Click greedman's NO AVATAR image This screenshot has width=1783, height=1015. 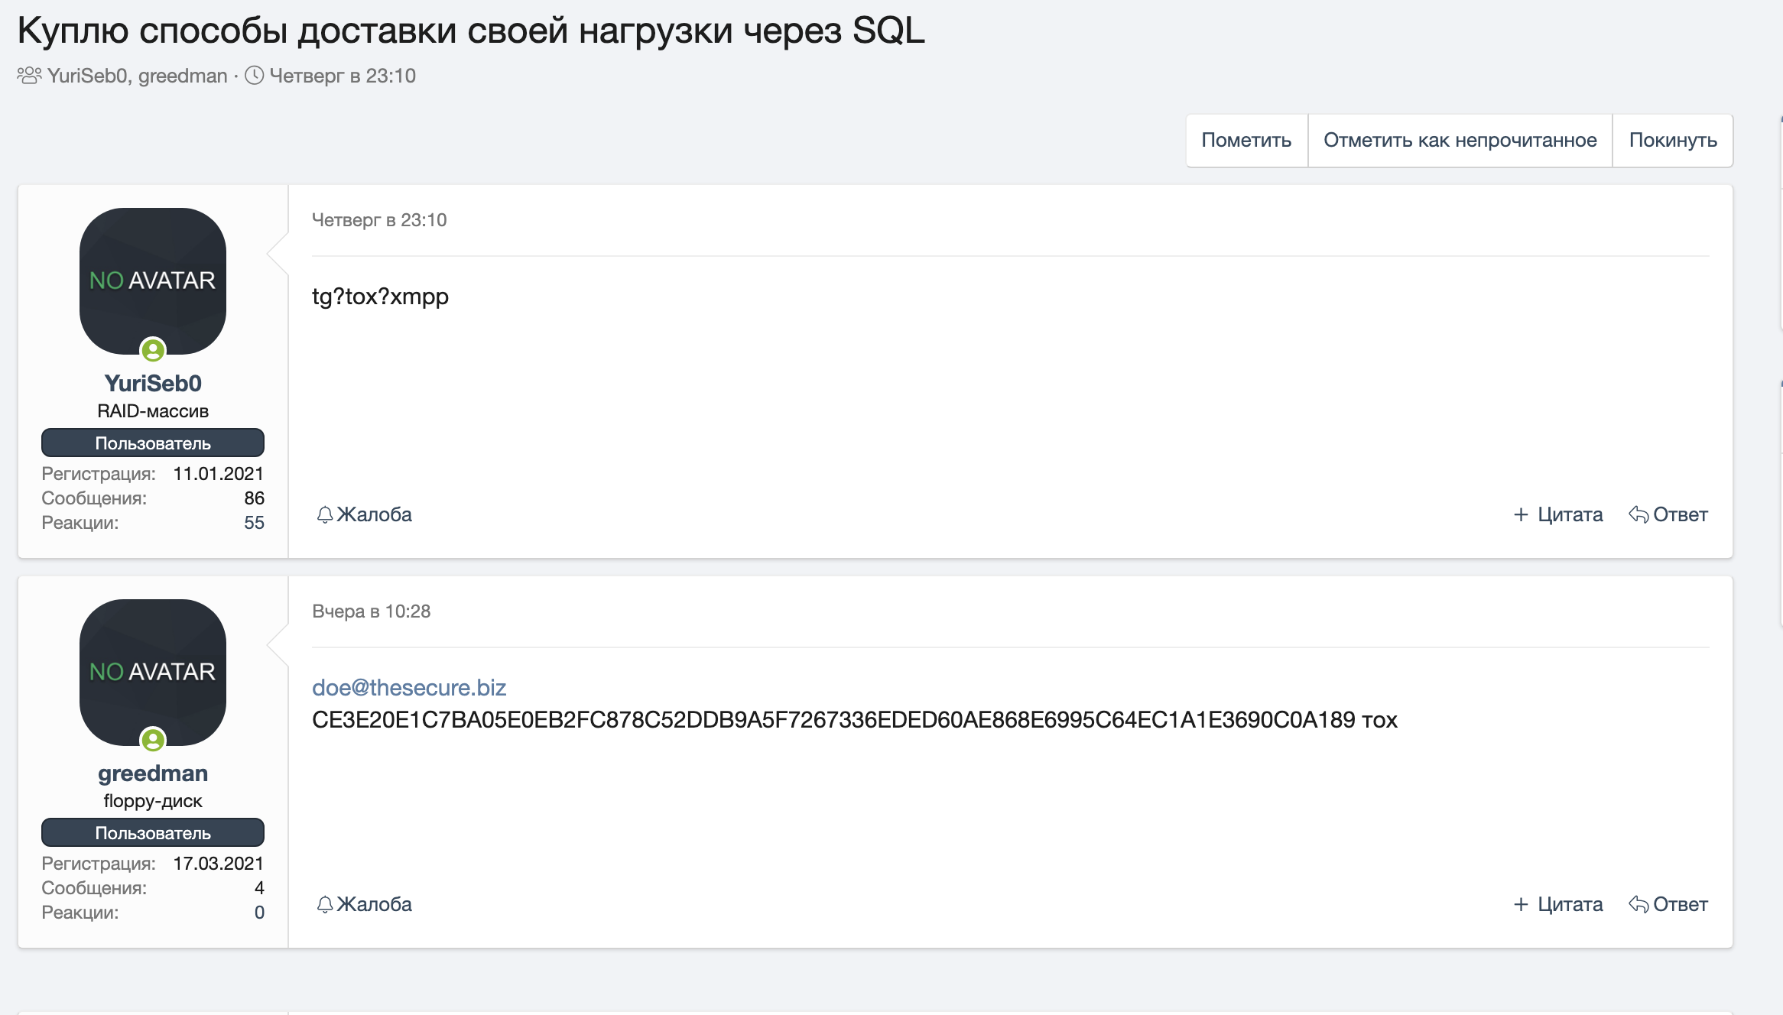153,671
